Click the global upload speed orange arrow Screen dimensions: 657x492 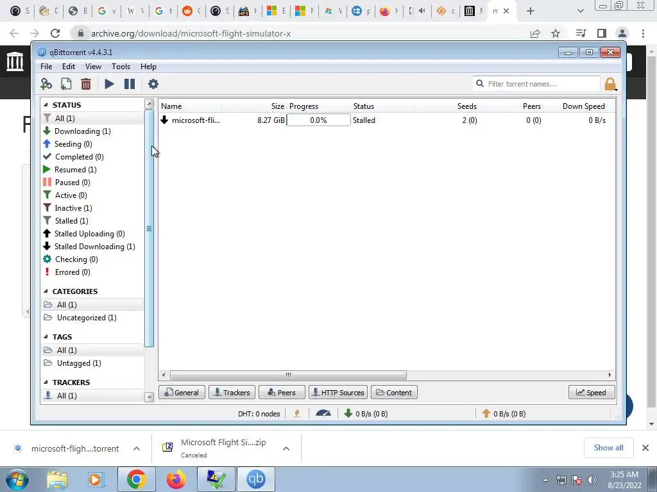click(x=486, y=414)
